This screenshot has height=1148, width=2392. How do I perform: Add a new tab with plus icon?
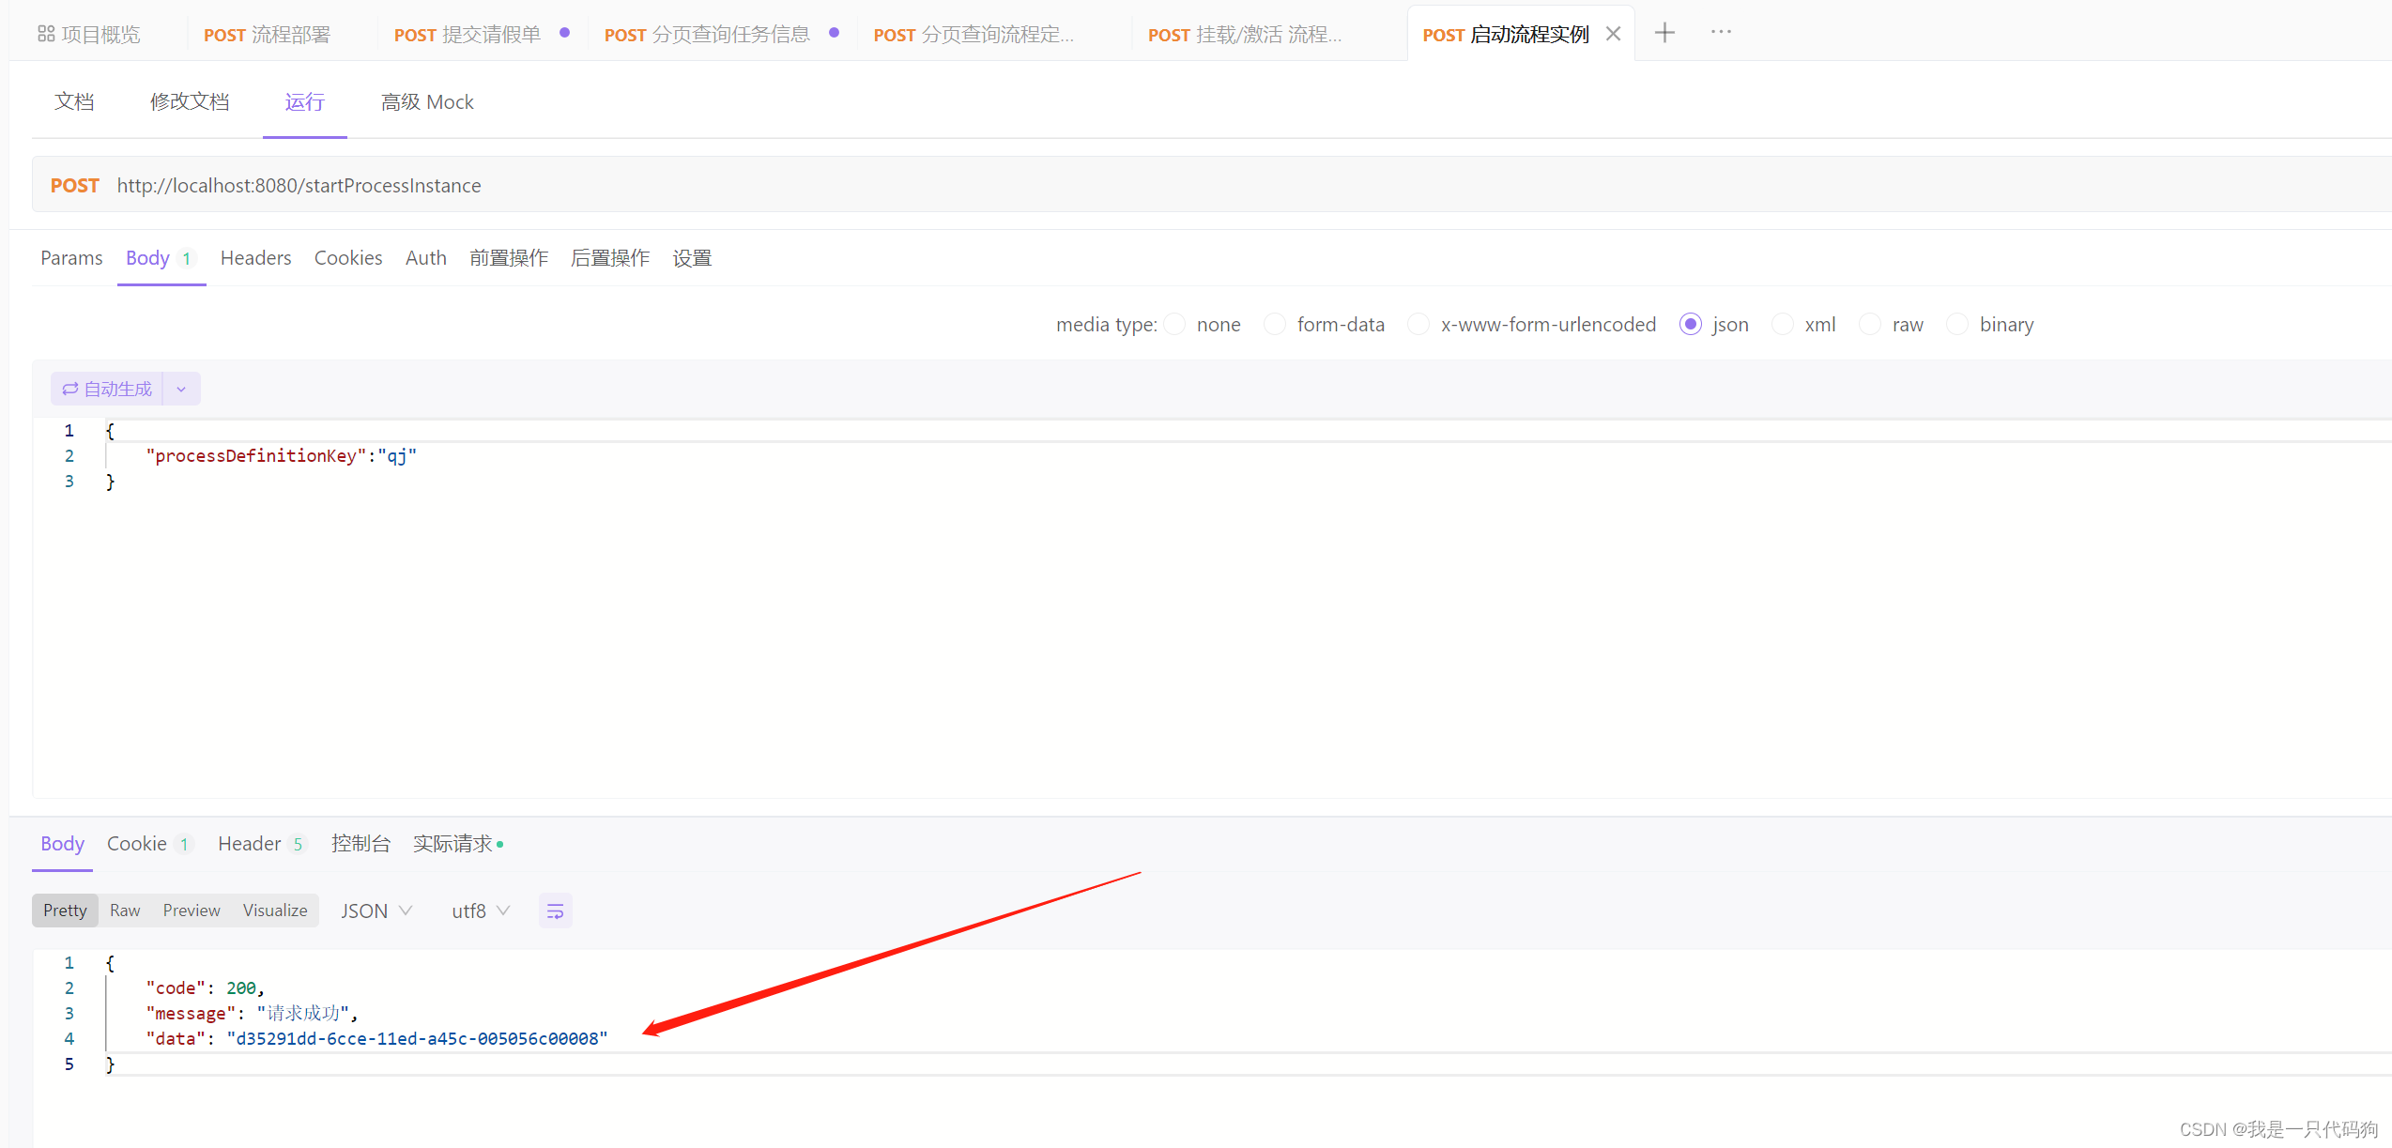tap(1664, 33)
